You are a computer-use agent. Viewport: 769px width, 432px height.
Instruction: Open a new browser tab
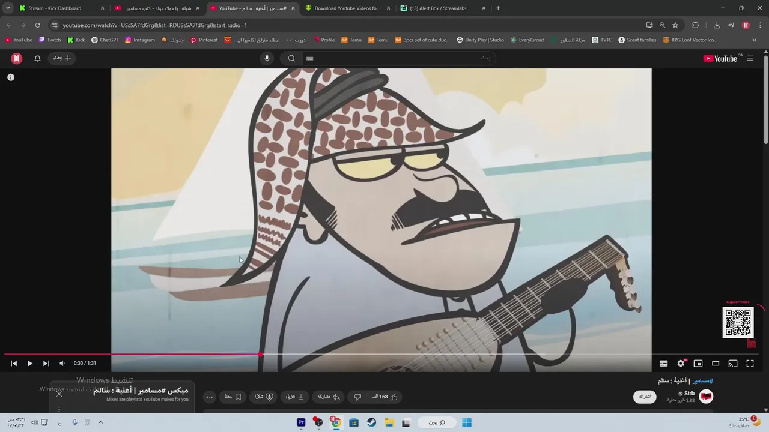tap(498, 8)
